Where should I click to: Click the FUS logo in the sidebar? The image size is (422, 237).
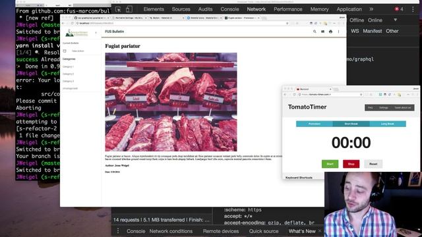click(x=76, y=33)
